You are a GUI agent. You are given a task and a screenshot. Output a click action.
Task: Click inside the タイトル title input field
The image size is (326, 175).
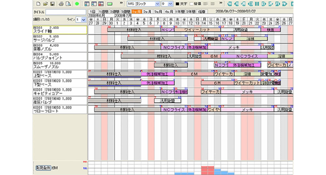pyautogui.click(x=66, y=12)
